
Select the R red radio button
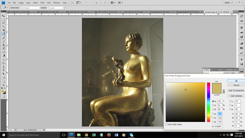[213, 114]
